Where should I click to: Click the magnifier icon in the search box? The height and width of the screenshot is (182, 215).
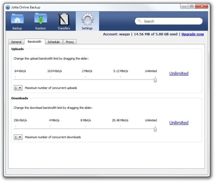(139, 21)
